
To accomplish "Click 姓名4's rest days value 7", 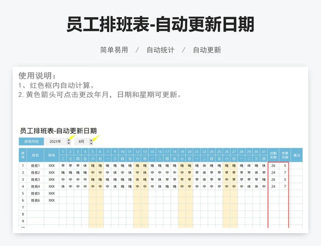I will tap(285, 187).
